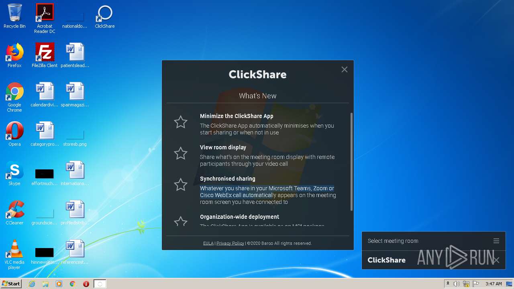Select the Google Chrome desktop shortcut

tap(14, 98)
